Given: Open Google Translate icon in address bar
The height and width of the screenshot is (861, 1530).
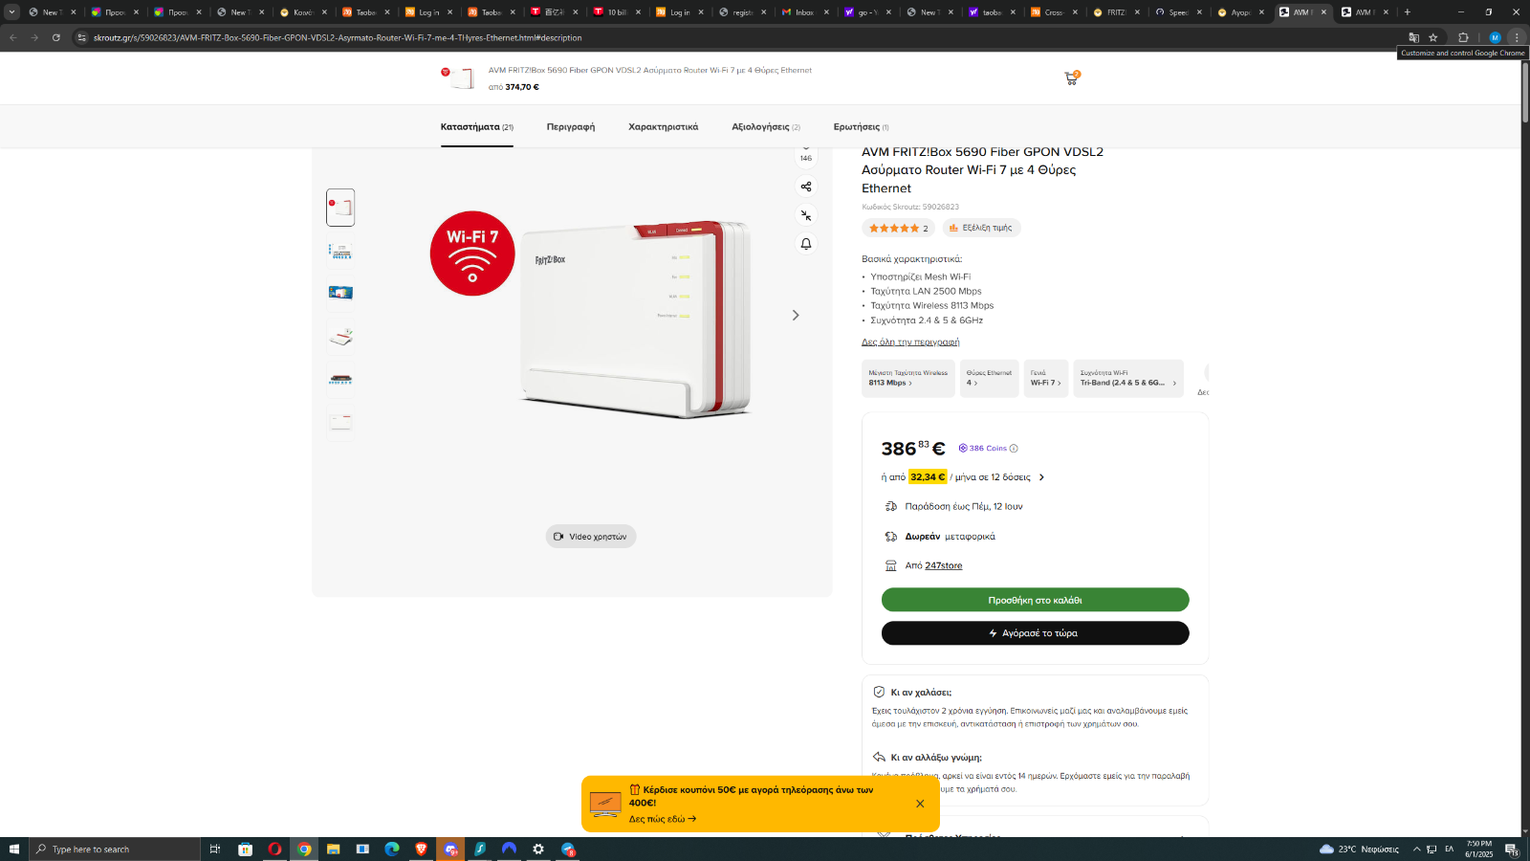Looking at the screenshot, I should point(1413,37).
